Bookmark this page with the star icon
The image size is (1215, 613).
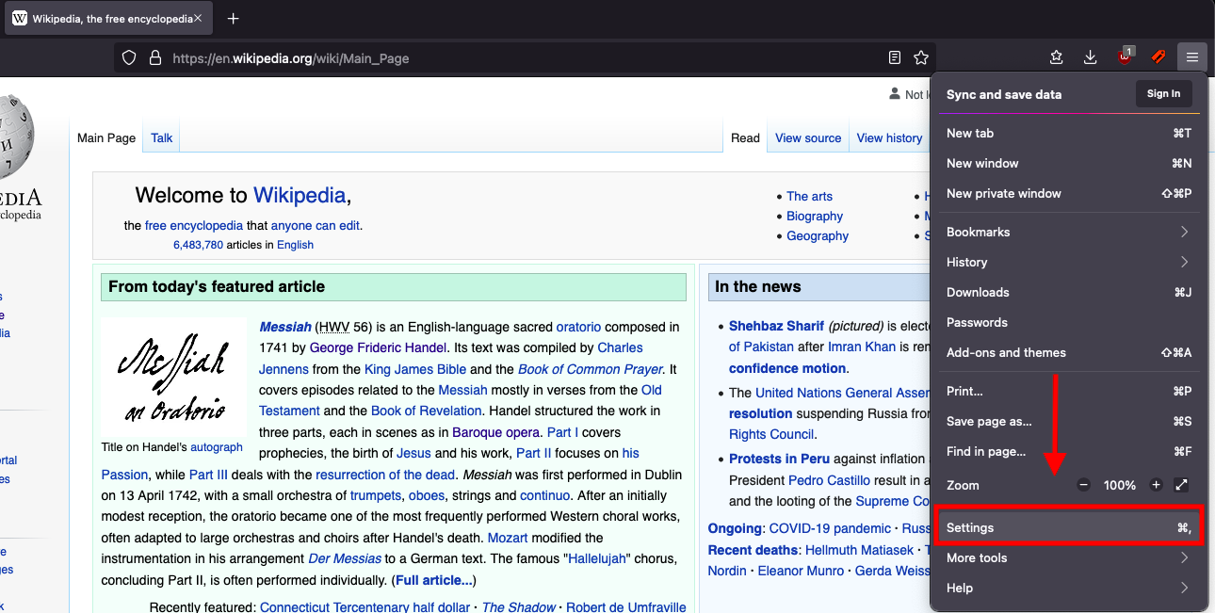[x=921, y=57]
